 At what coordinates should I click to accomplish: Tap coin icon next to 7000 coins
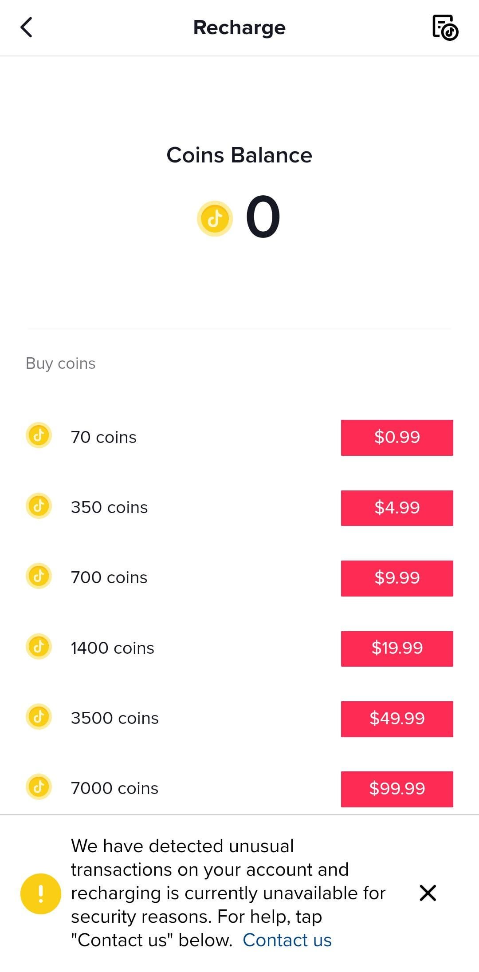(x=39, y=786)
